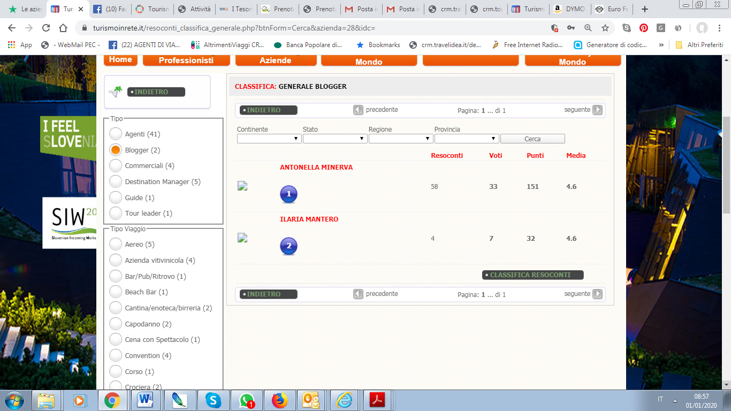The width and height of the screenshot is (731, 411).
Task: Switch to the Attività browser tab
Action: (194, 9)
